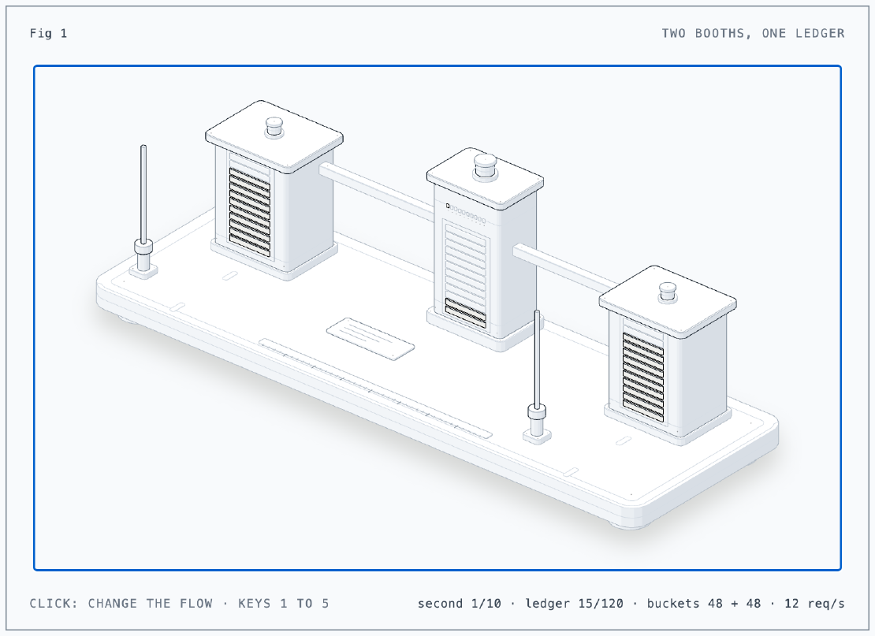Click the "buckets 48 + 48" status readout
Image resolution: width=875 pixels, height=636 pixels.
704,604
